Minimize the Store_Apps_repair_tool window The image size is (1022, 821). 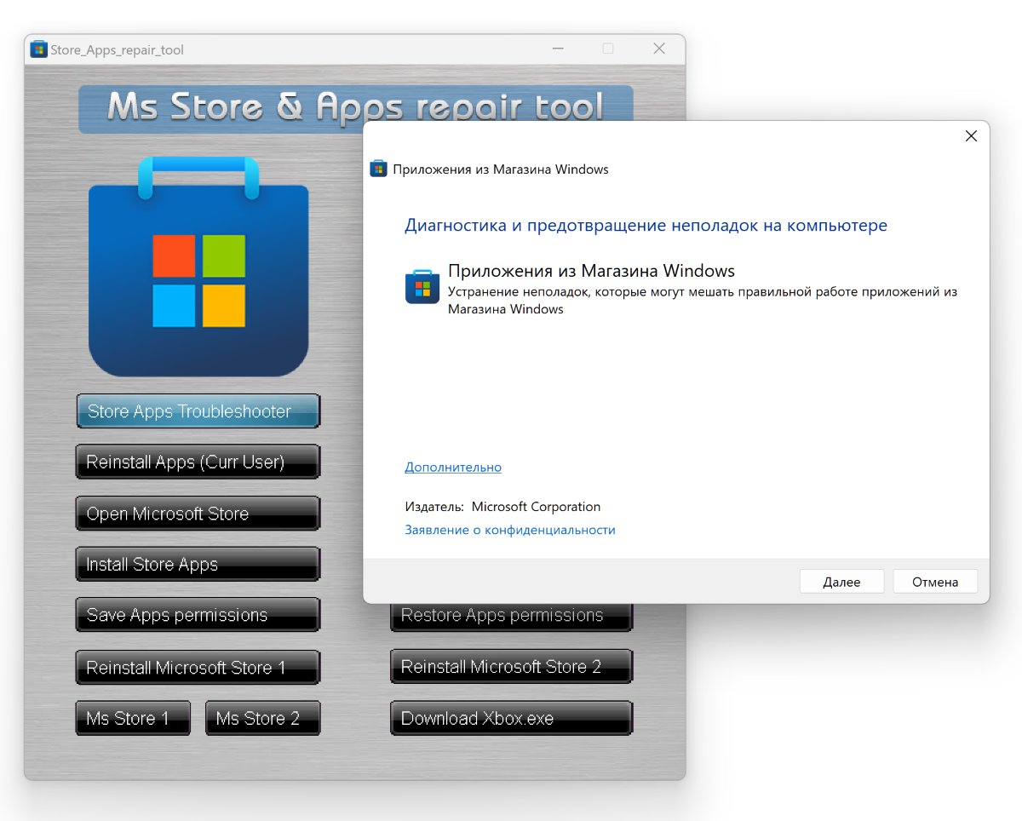(x=557, y=49)
